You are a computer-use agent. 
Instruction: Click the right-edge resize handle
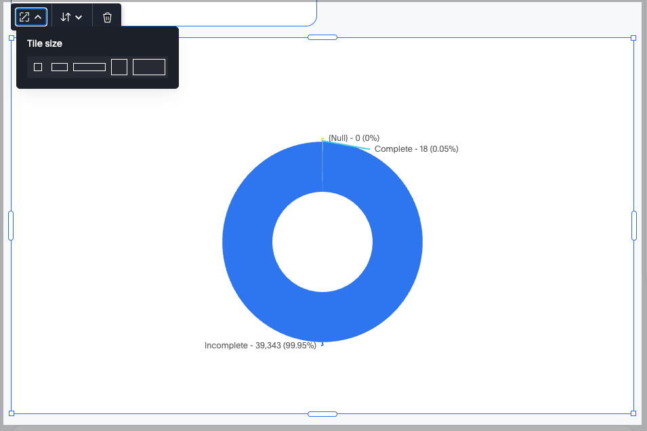pos(634,225)
